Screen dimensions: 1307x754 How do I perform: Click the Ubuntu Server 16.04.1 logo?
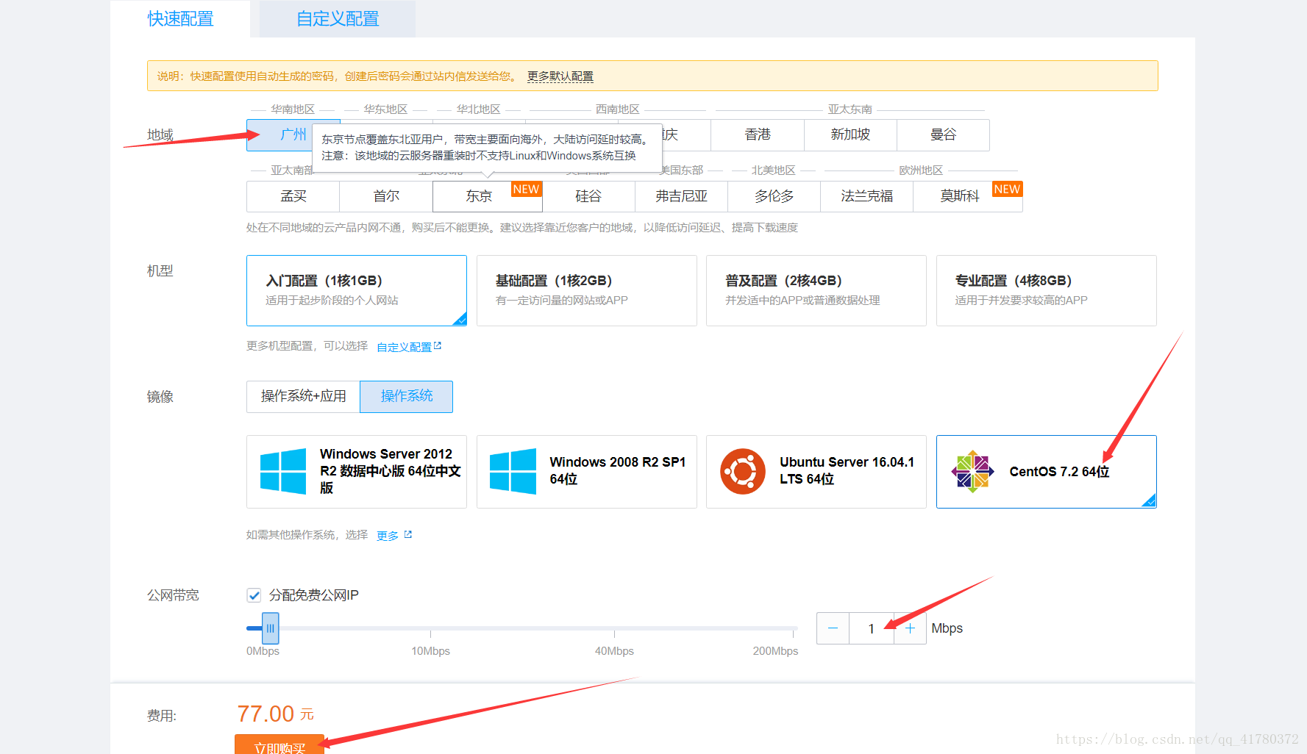click(743, 471)
